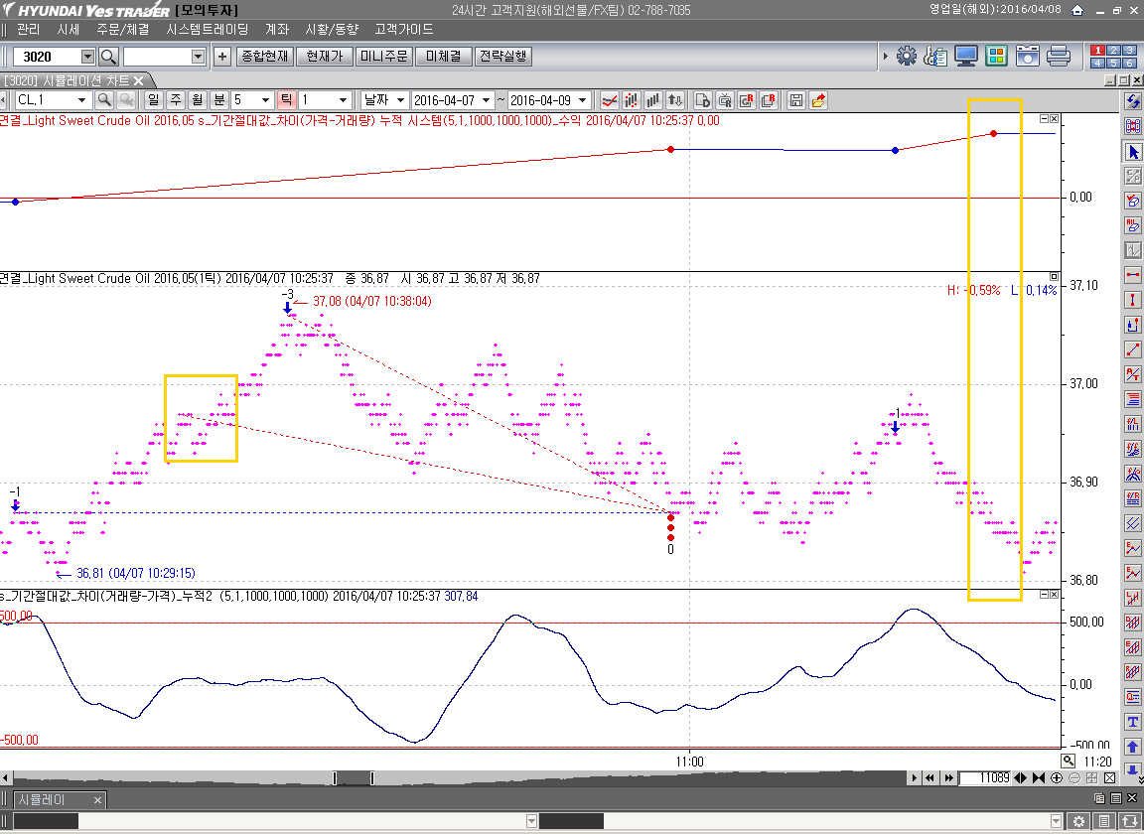Toggle the 분 (minute) period button
The width and height of the screenshot is (1144, 834).
[x=218, y=100]
